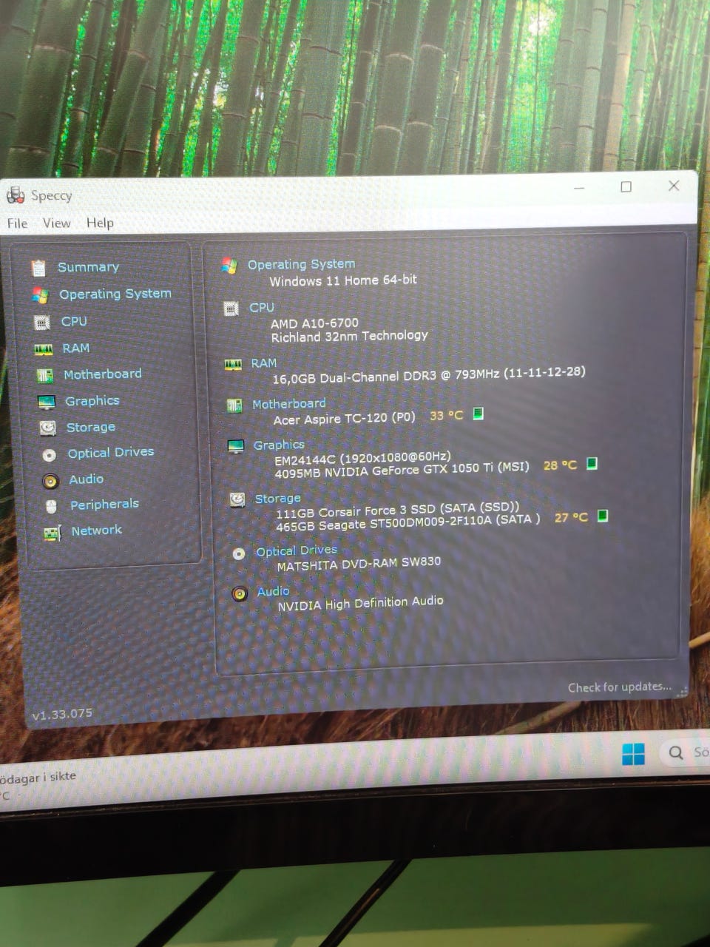
Task: Click motherboard temperature indicator next to 33 °C
Action: pos(478,413)
